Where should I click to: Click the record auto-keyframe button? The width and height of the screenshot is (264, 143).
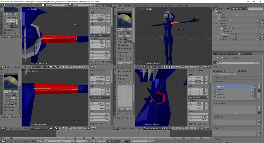(x=123, y=141)
